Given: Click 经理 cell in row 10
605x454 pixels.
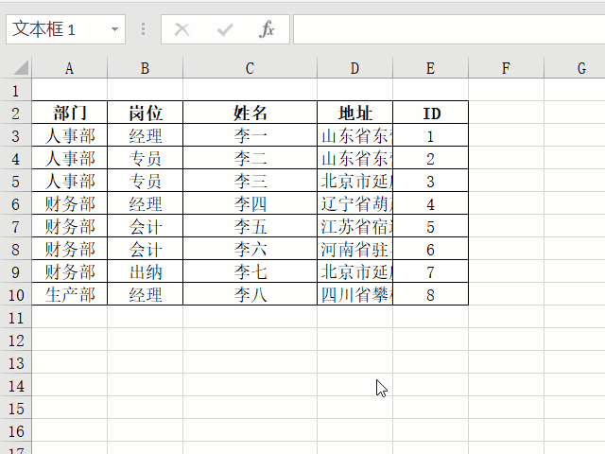Looking at the screenshot, I should tap(145, 294).
